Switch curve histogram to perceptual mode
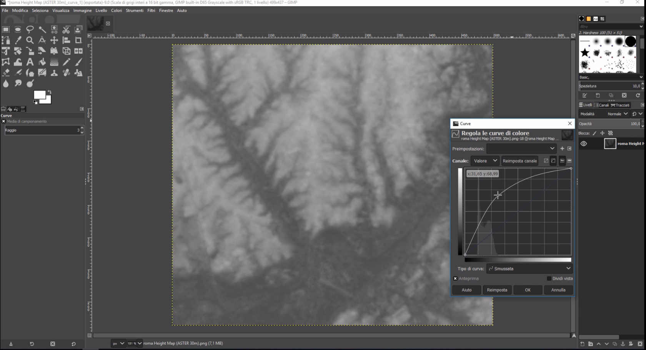Viewport: 646px width, 350px height. coord(553,161)
